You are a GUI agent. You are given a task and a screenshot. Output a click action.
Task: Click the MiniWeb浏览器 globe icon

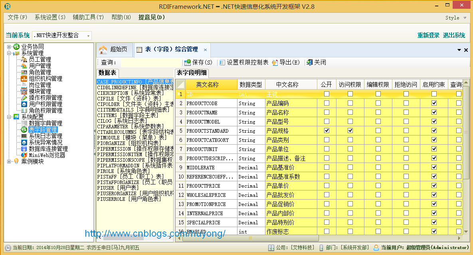(x=24, y=155)
